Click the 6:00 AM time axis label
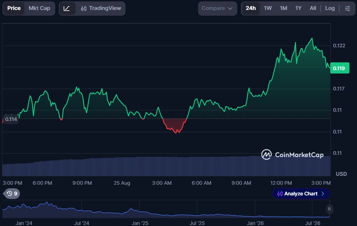The height and width of the screenshot is (226, 357). point(202,183)
